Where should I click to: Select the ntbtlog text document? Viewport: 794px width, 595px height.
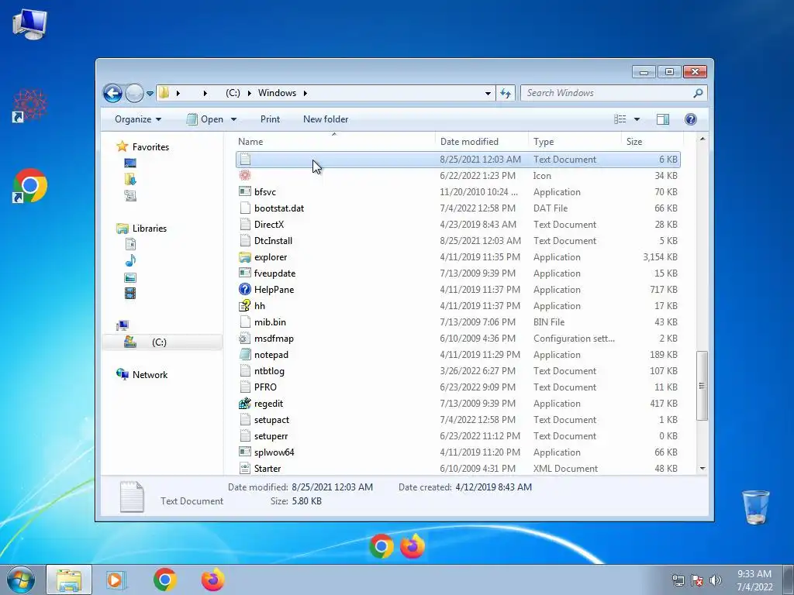tap(458, 371)
